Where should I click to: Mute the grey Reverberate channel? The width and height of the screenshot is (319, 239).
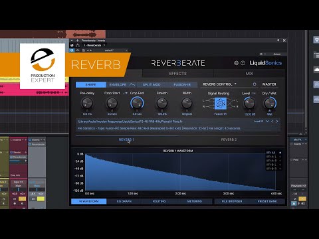pyautogui.click(x=33, y=199)
